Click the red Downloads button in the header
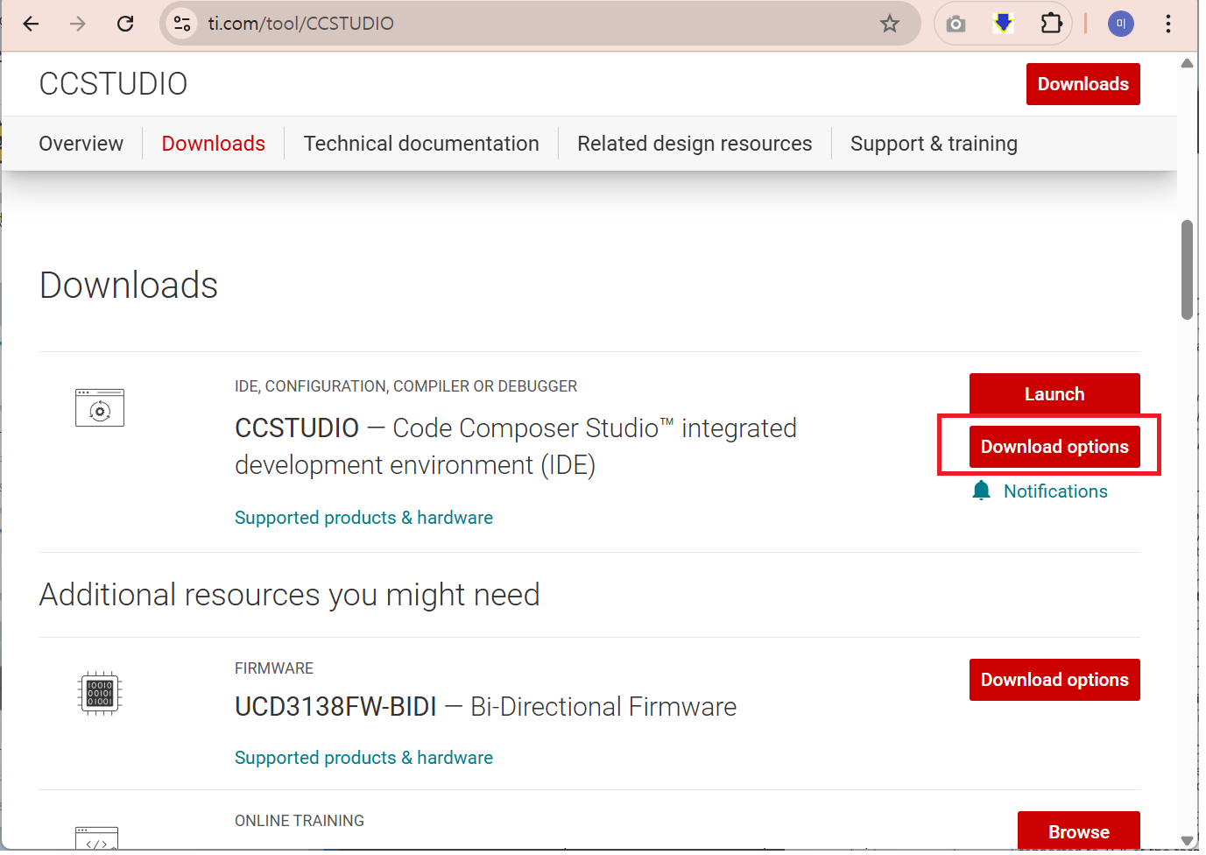This screenshot has height=855, width=1206. [1083, 84]
